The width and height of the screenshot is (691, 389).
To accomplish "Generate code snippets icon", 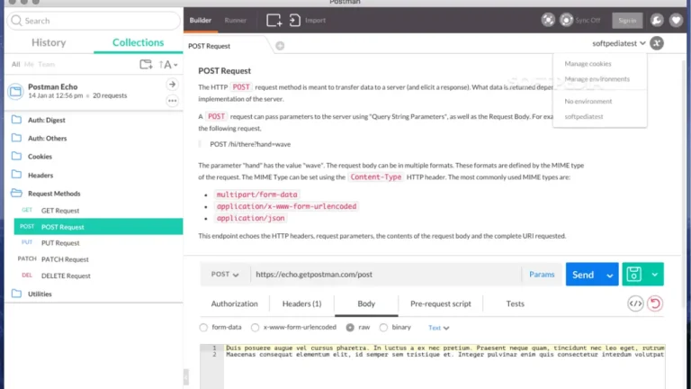I will [x=635, y=303].
